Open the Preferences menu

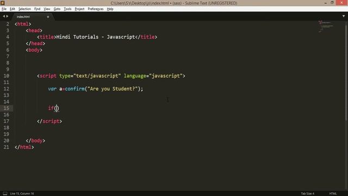pyautogui.click(x=96, y=9)
